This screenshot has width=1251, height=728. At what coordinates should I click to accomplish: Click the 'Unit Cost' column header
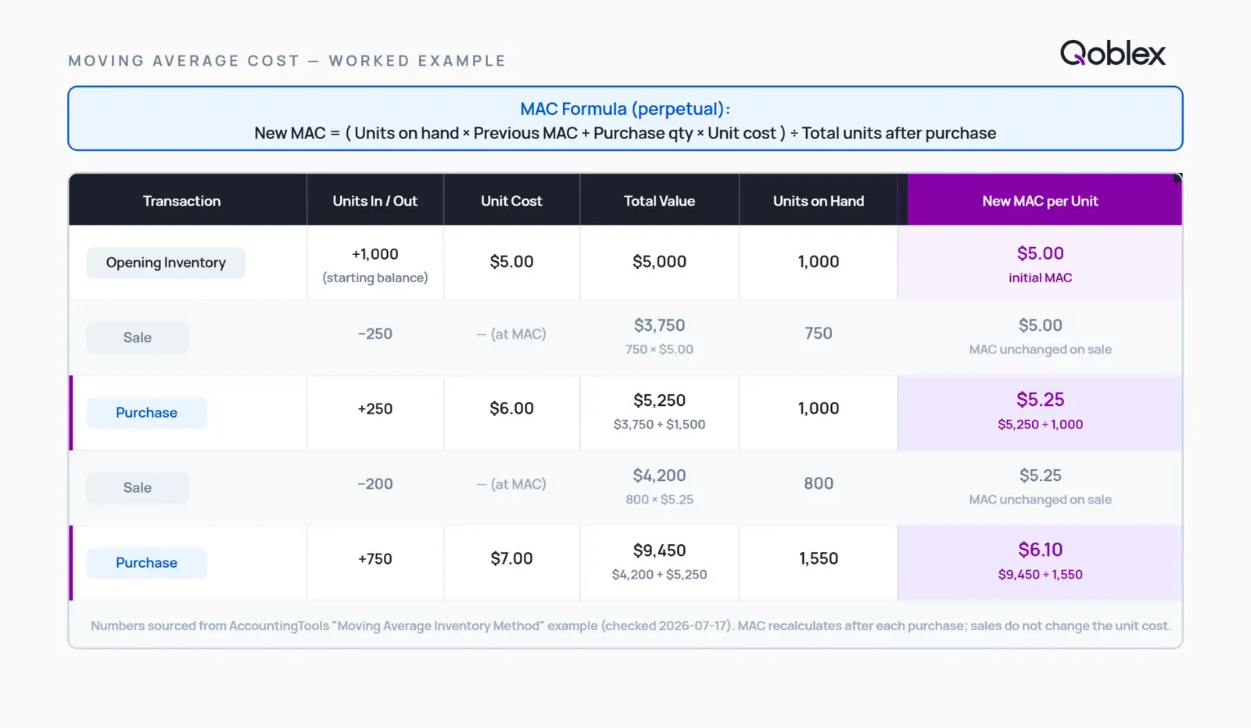[x=511, y=201]
